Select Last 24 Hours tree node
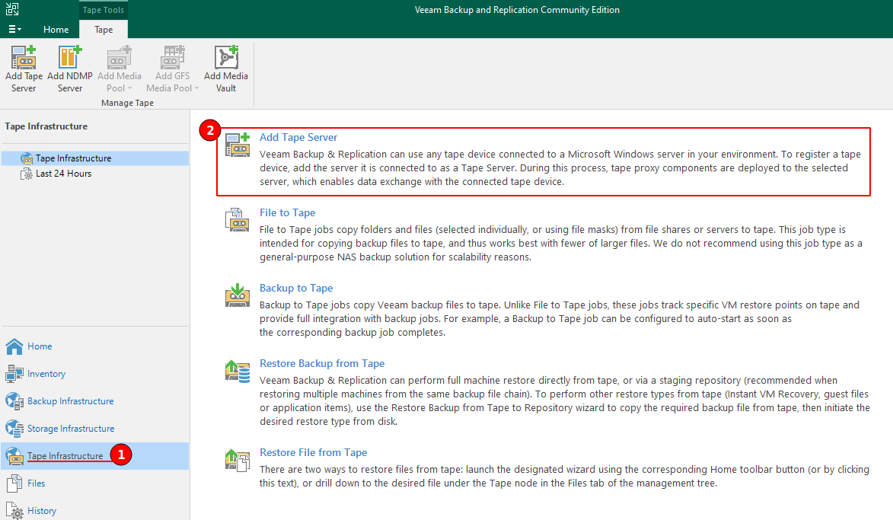 (63, 174)
